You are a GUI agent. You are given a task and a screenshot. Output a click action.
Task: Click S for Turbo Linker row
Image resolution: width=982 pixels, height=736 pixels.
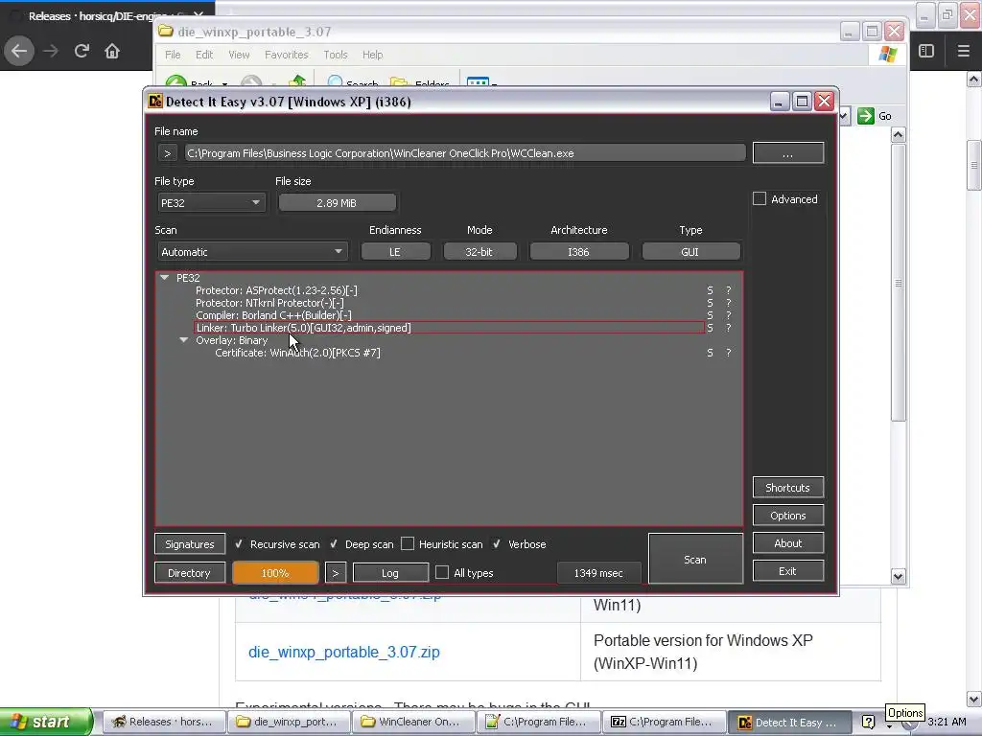click(x=710, y=328)
